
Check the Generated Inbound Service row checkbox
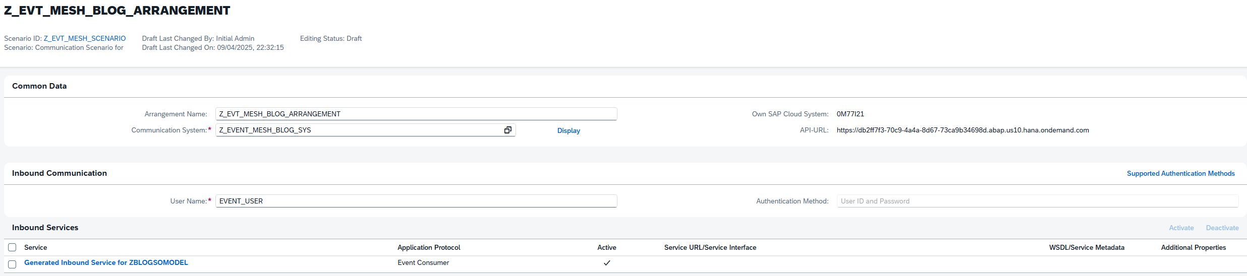pyautogui.click(x=12, y=264)
